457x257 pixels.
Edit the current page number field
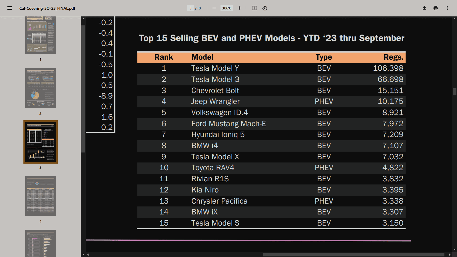pos(191,8)
